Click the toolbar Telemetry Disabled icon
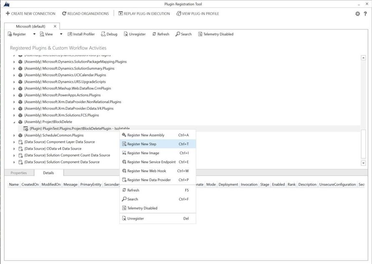 (x=200, y=34)
